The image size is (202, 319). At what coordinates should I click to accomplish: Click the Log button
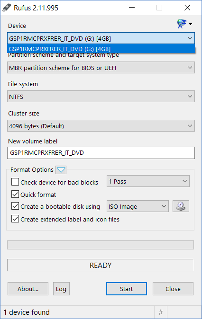(x=61, y=289)
